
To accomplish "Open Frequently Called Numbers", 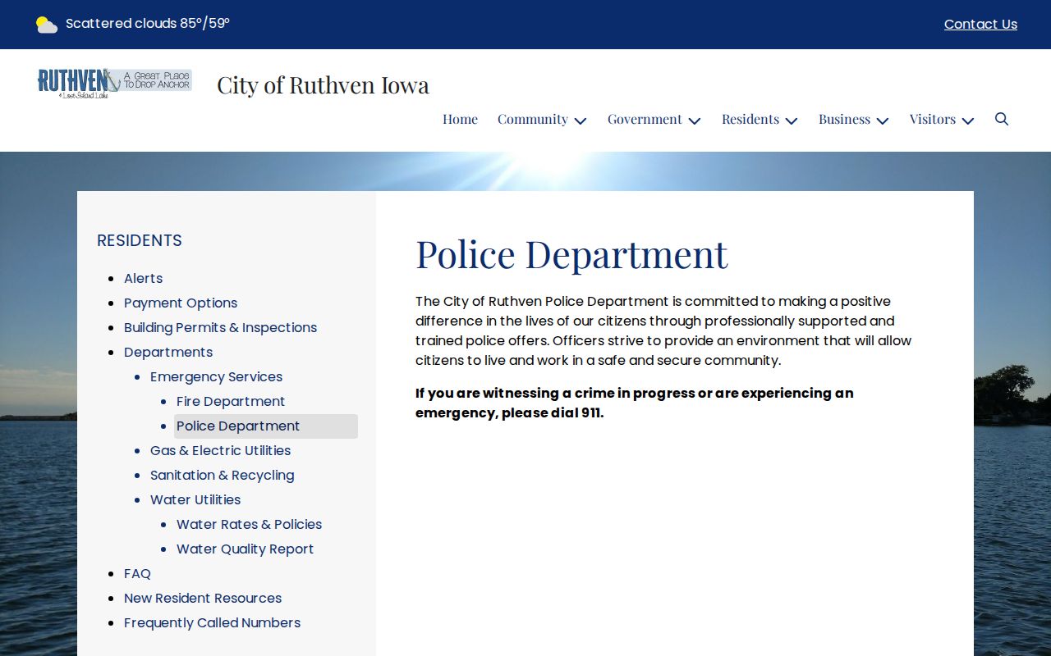I will click(212, 622).
